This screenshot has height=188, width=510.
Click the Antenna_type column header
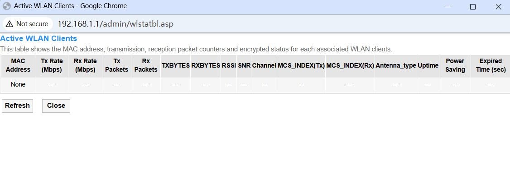(396, 66)
